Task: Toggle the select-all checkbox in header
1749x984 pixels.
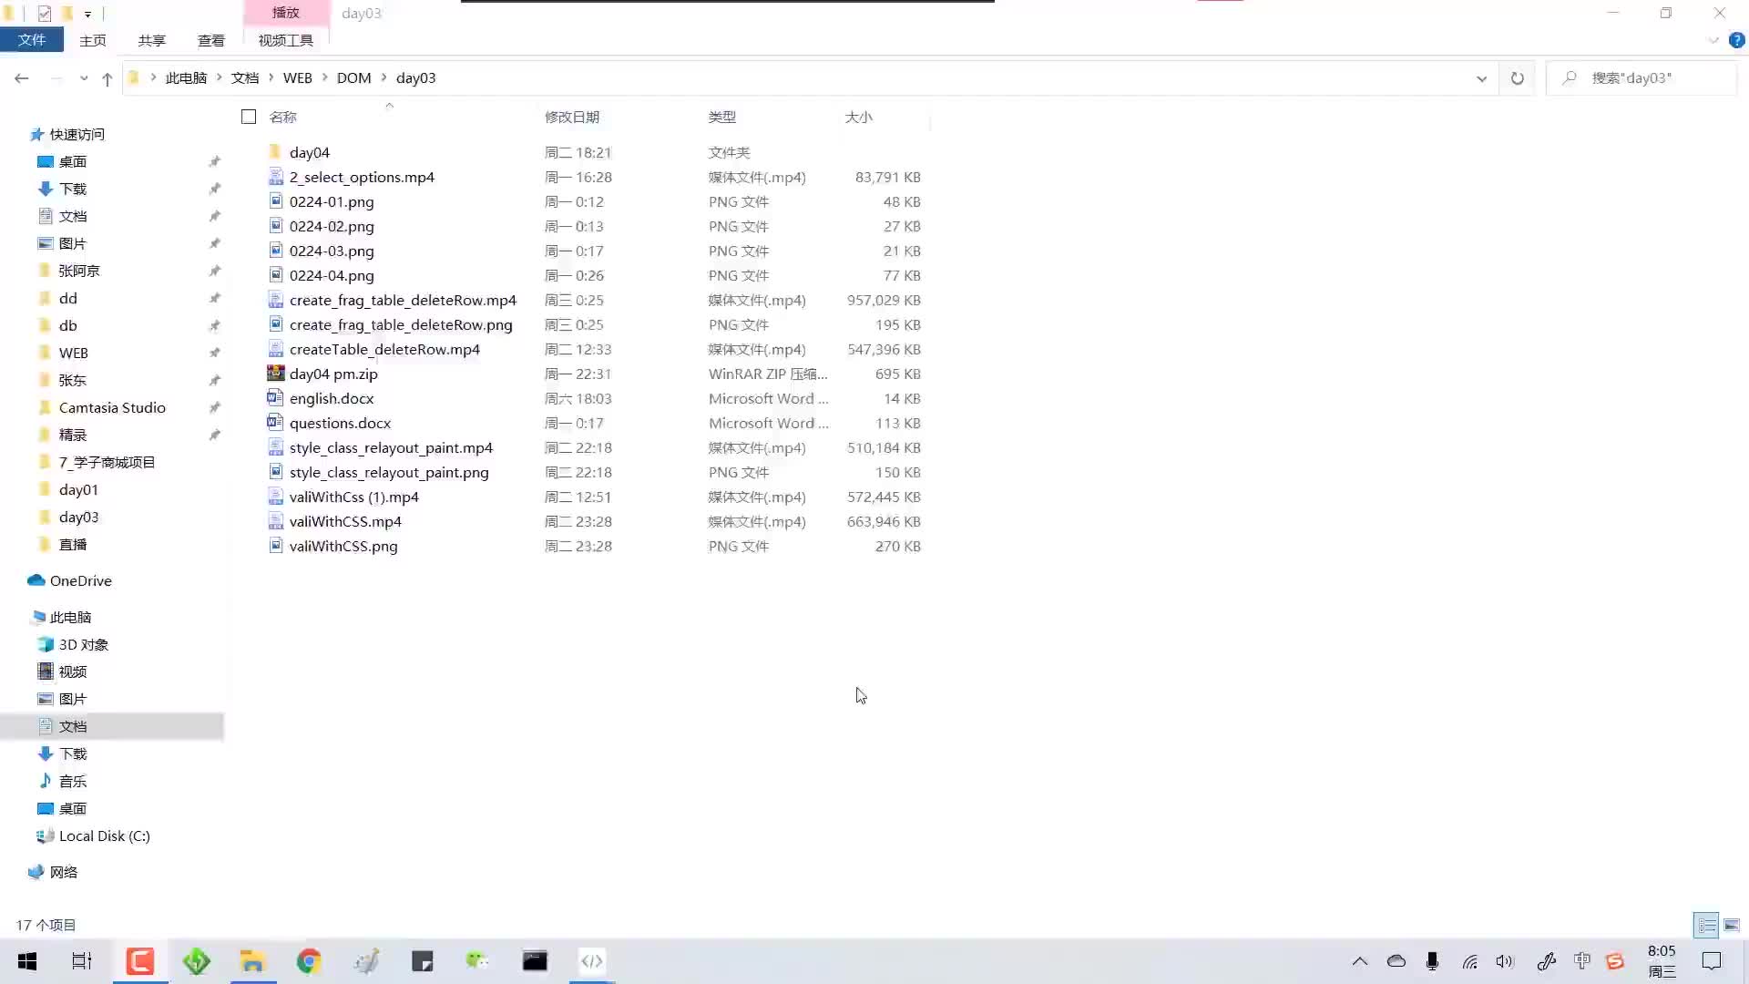Action: click(249, 117)
